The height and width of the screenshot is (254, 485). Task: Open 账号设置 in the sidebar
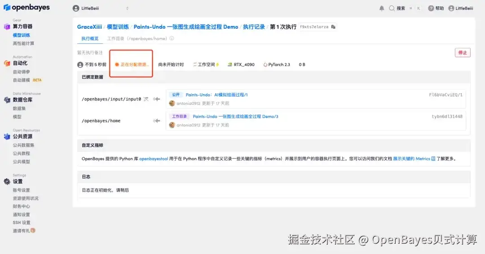point(22,190)
